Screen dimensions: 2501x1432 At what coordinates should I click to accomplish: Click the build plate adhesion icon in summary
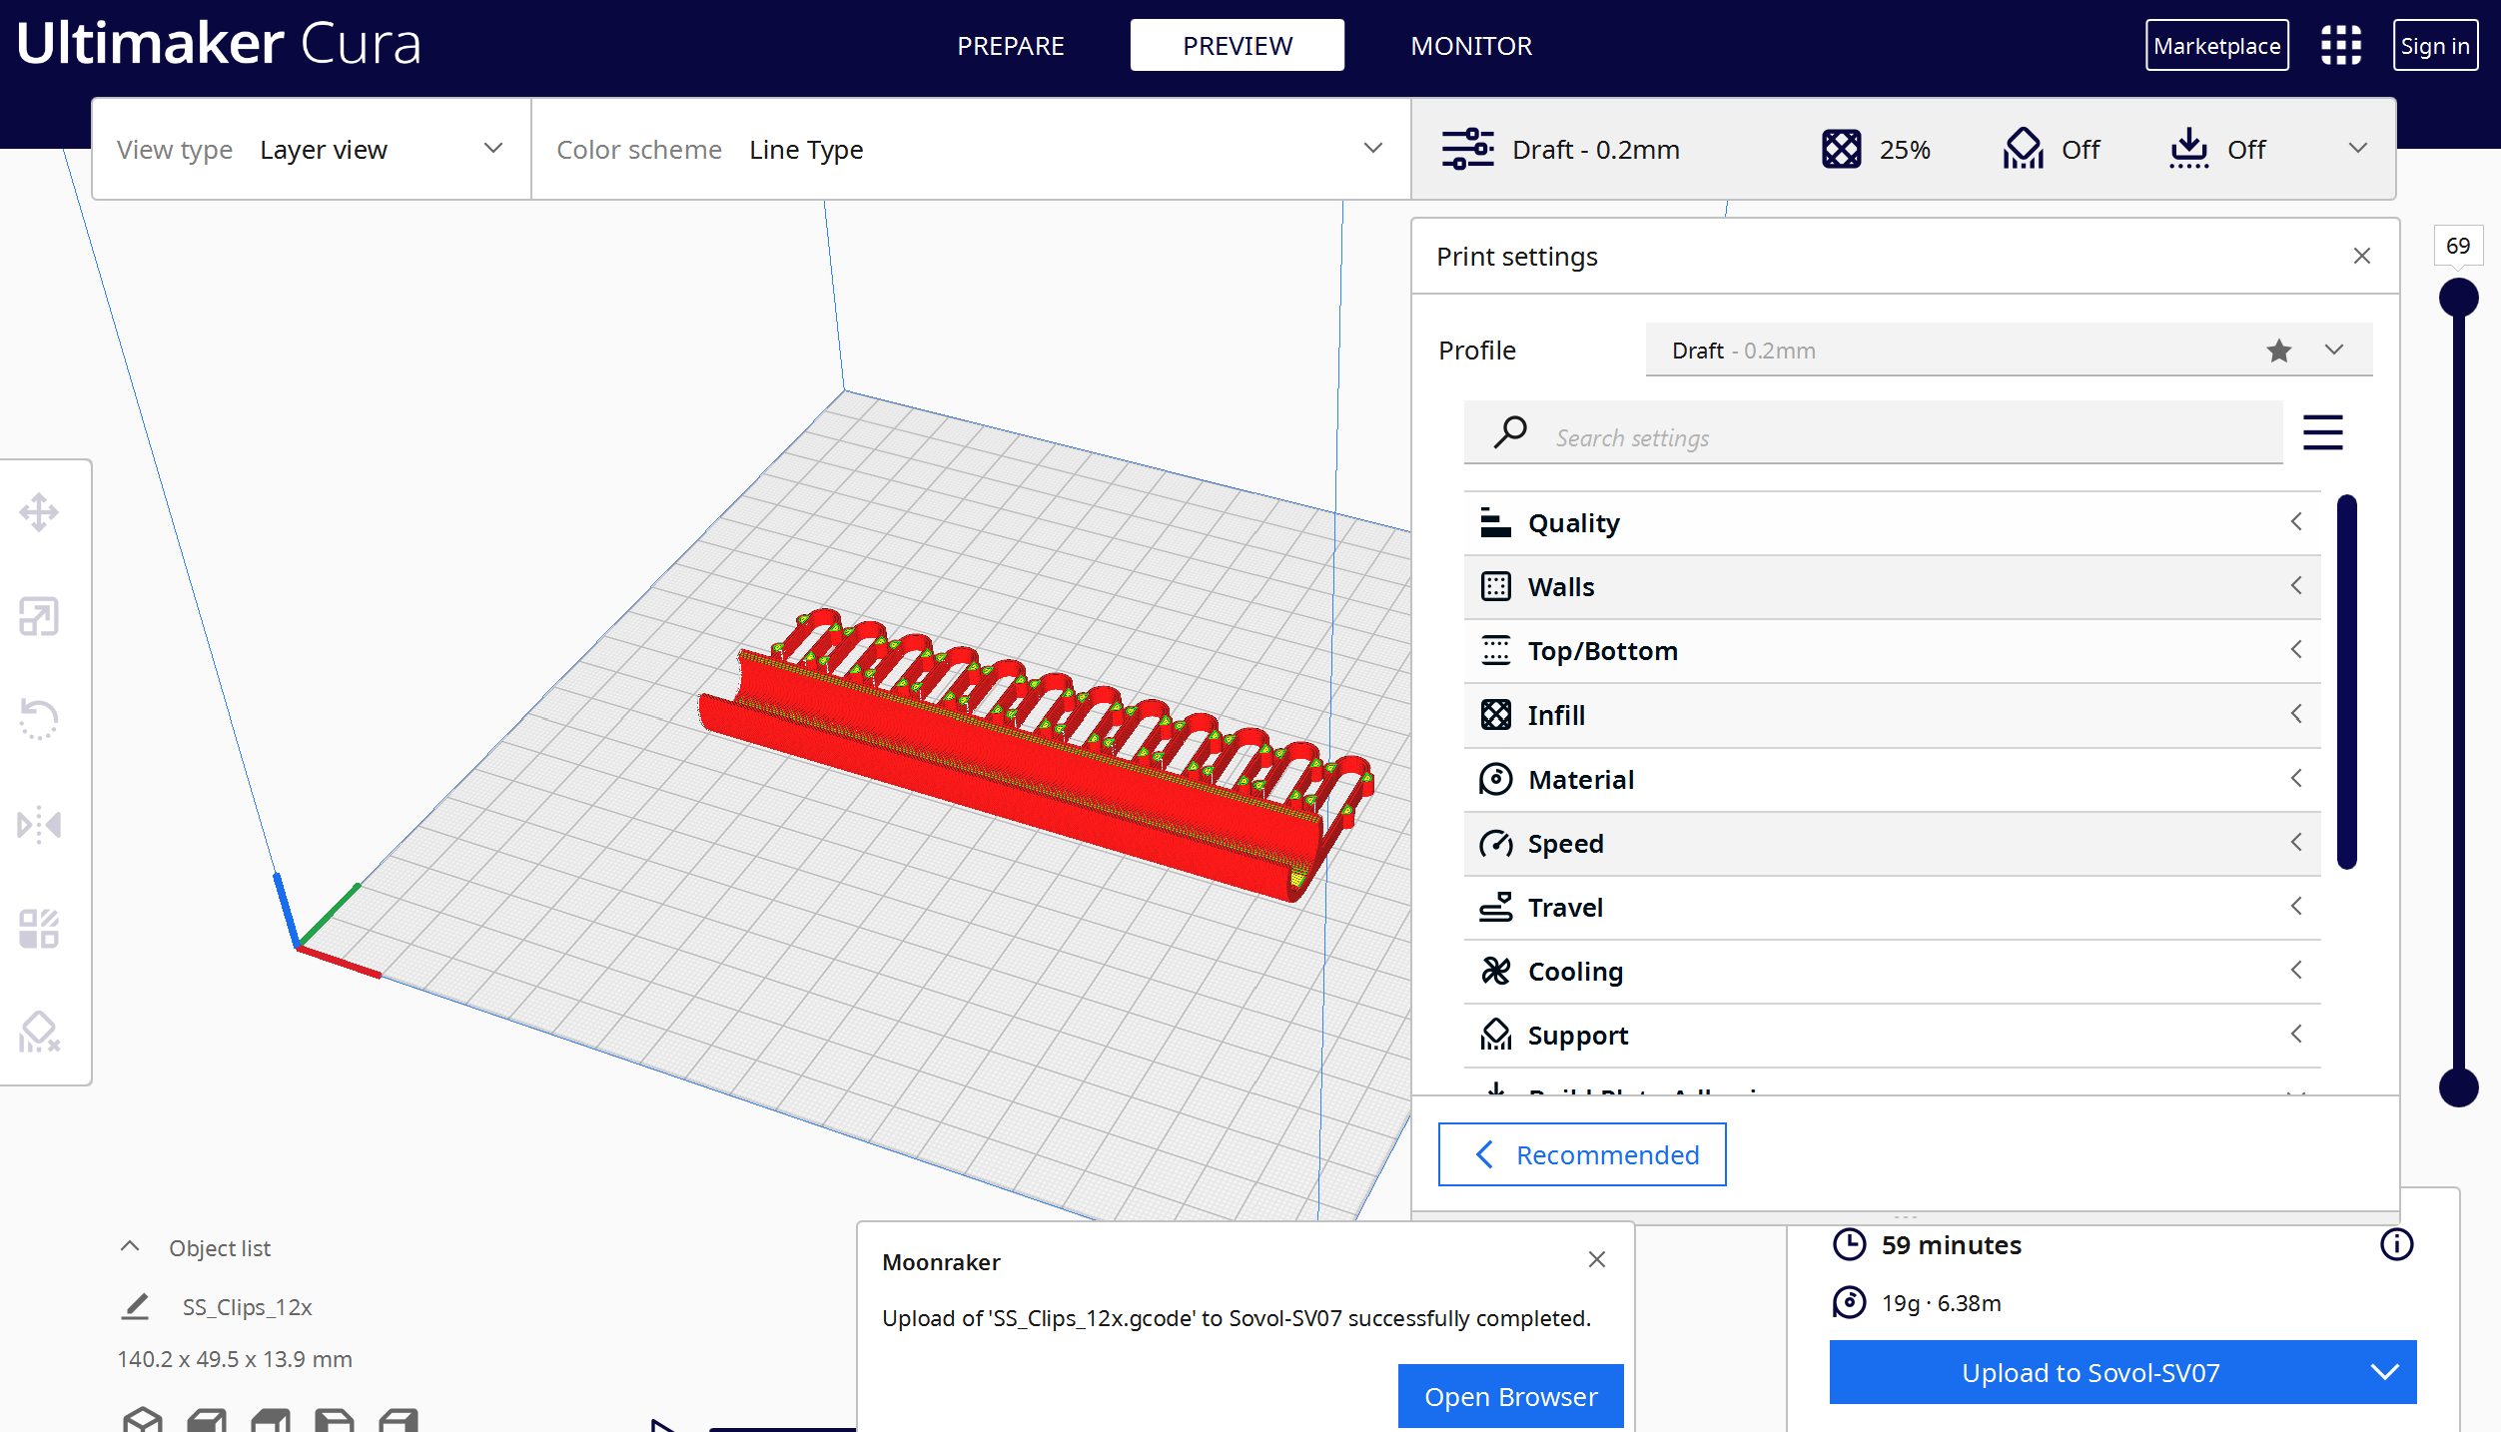2188,150
